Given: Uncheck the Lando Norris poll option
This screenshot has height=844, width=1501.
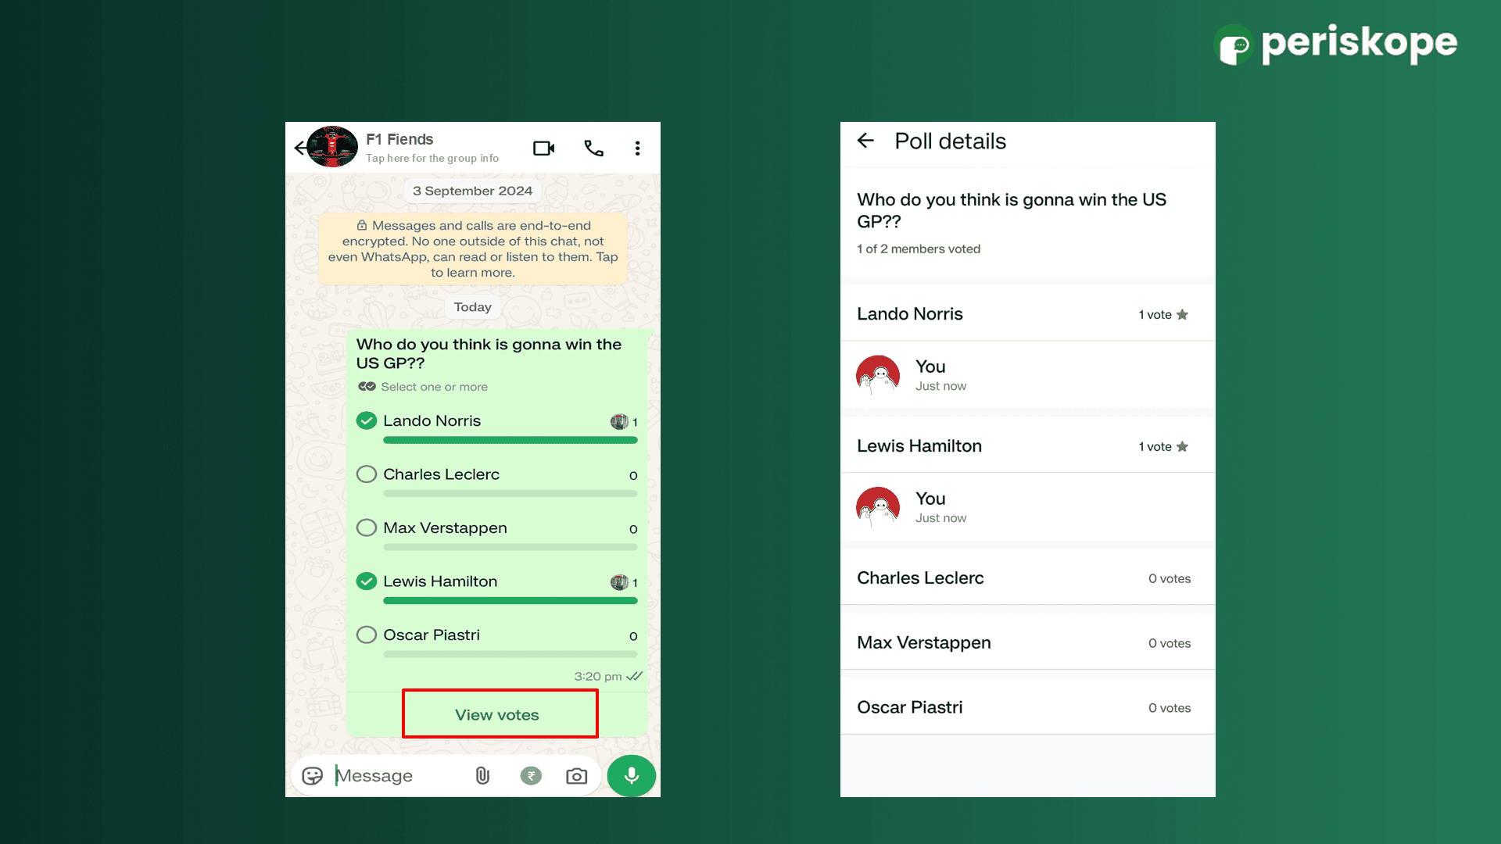Looking at the screenshot, I should [x=367, y=421].
